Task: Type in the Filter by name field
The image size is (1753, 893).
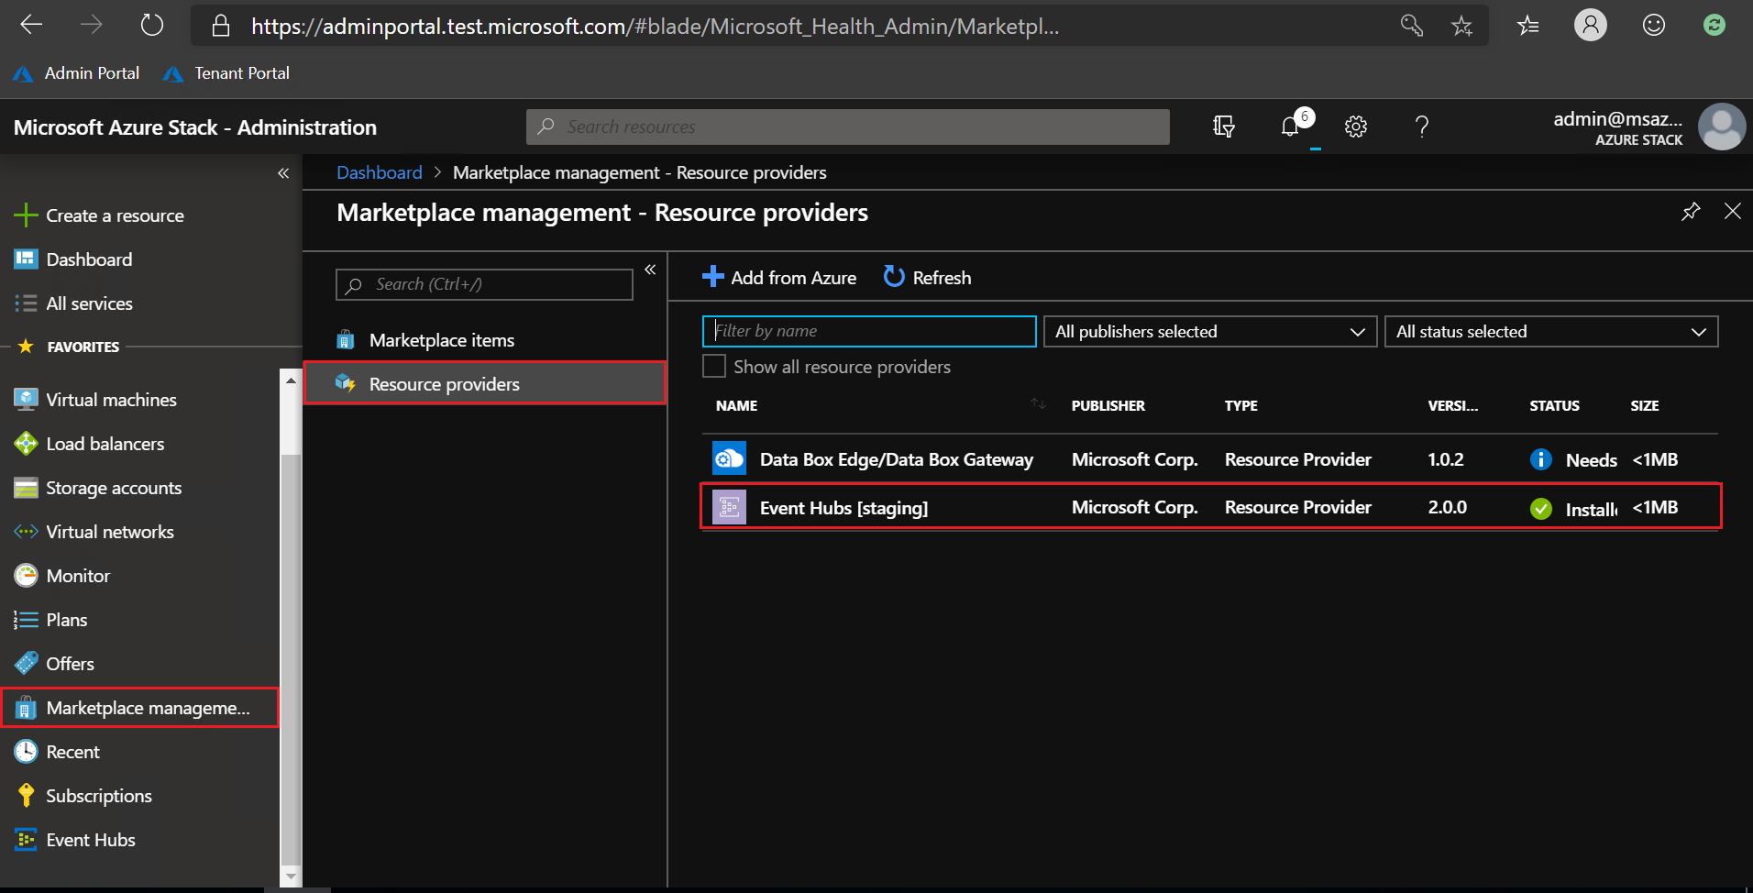Action: coord(867,331)
